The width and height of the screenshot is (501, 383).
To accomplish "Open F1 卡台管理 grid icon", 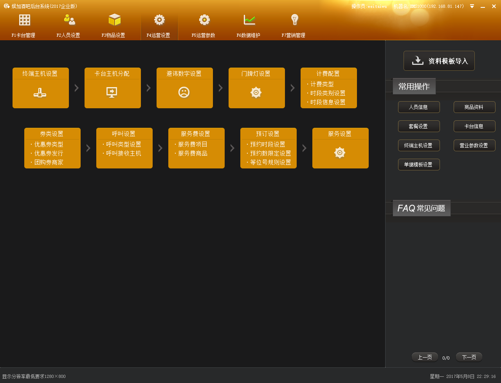I will coord(24,20).
